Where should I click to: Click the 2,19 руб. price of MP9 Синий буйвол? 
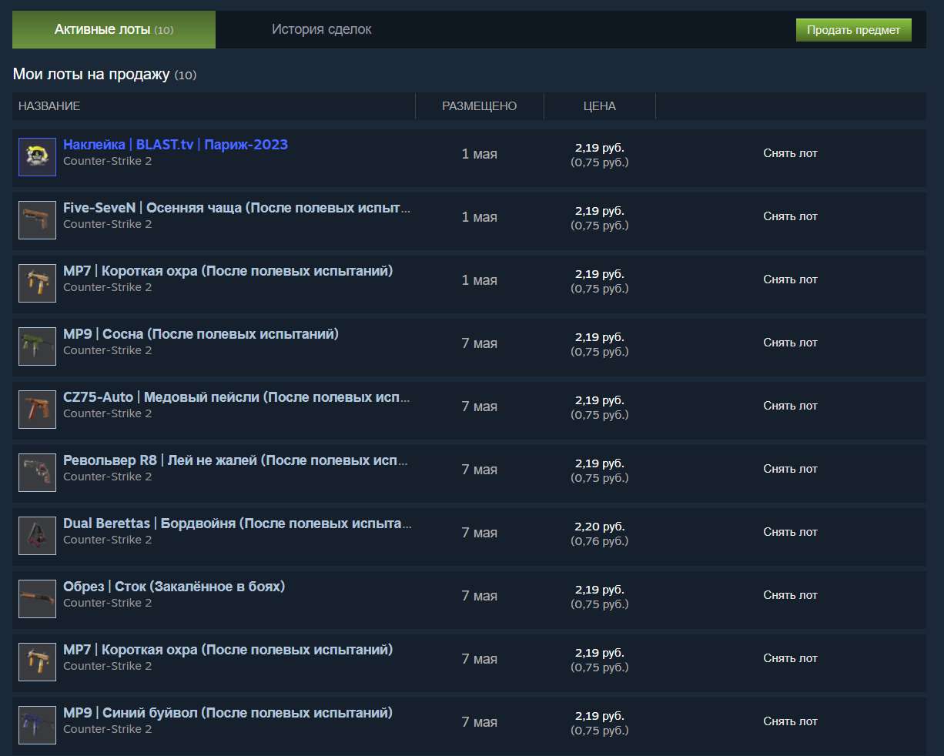[x=600, y=716]
